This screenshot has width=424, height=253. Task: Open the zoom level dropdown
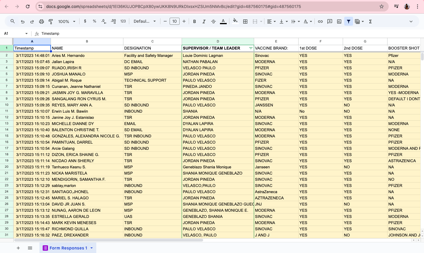tap(67, 21)
